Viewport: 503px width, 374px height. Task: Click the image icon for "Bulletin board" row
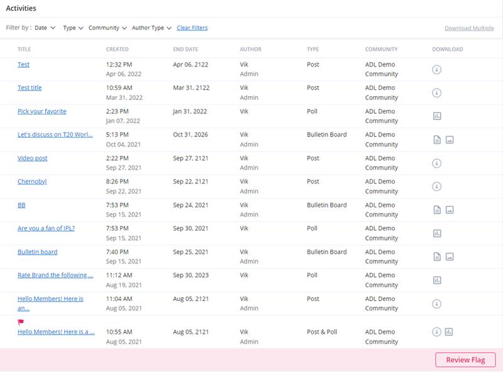click(450, 256)
